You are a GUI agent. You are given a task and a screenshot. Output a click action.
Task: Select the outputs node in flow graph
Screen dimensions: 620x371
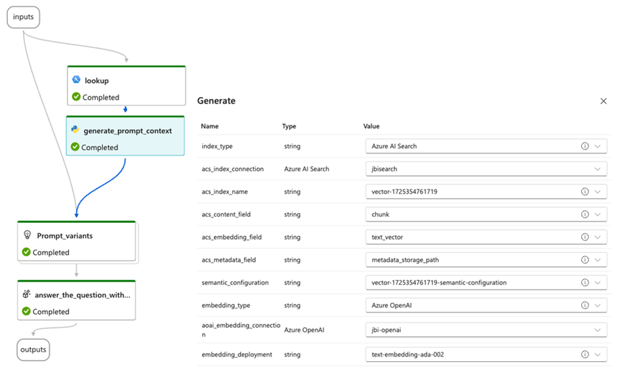pyautogui.click(x=33, y=349)
